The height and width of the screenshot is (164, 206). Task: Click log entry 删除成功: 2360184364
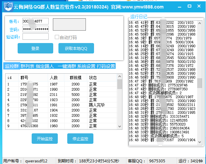159,128
